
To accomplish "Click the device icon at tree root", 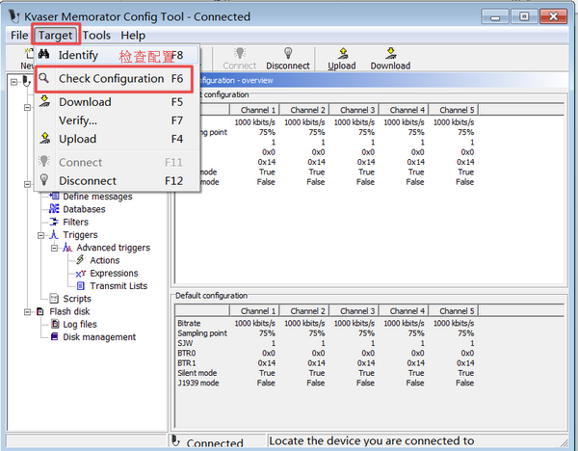I will point(26,81).
